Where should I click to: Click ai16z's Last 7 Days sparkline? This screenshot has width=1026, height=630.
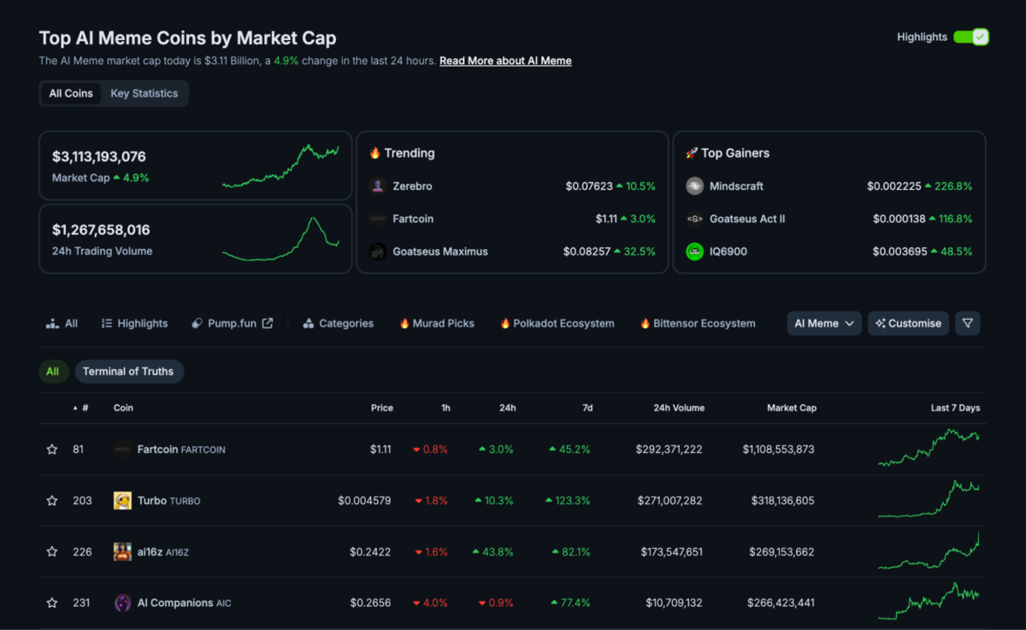(929, 551)
